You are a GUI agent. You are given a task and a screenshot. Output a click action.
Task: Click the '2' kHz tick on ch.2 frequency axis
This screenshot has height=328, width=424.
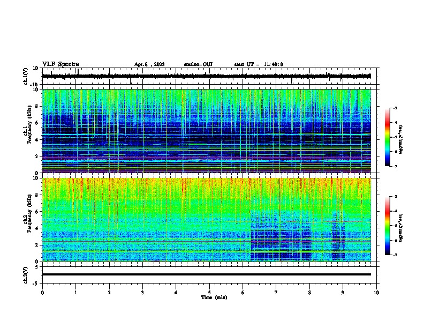coord(37,245)
